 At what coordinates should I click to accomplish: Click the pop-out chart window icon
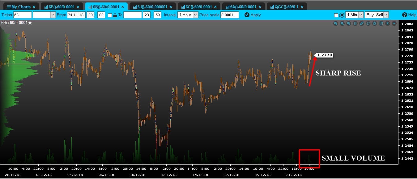pyautogui.click(x=381, y=23)
